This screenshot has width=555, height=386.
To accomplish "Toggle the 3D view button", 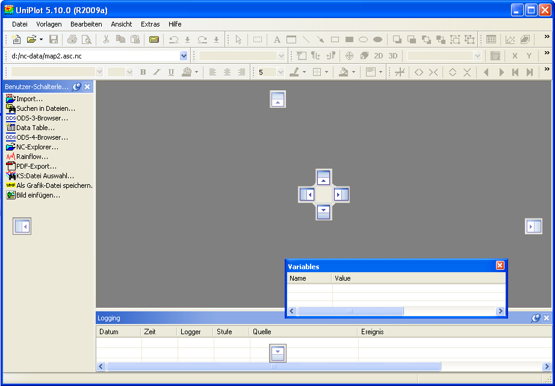I will point(393,56).
